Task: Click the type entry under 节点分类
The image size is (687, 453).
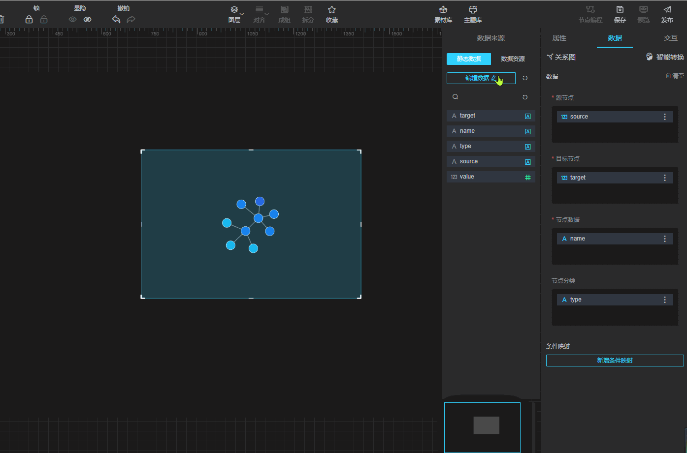Action: pos(615,300)
